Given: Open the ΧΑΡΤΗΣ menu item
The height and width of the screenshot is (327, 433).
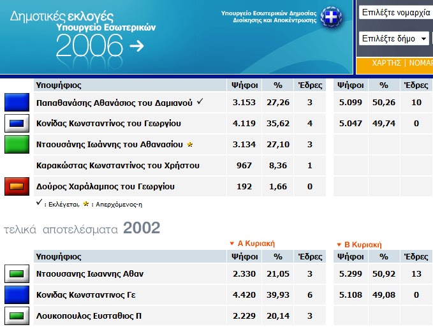Looking at the screenshot, I should (386, 63).
